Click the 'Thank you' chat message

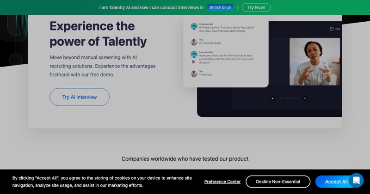pyautogui.click(x=205, y=75)
